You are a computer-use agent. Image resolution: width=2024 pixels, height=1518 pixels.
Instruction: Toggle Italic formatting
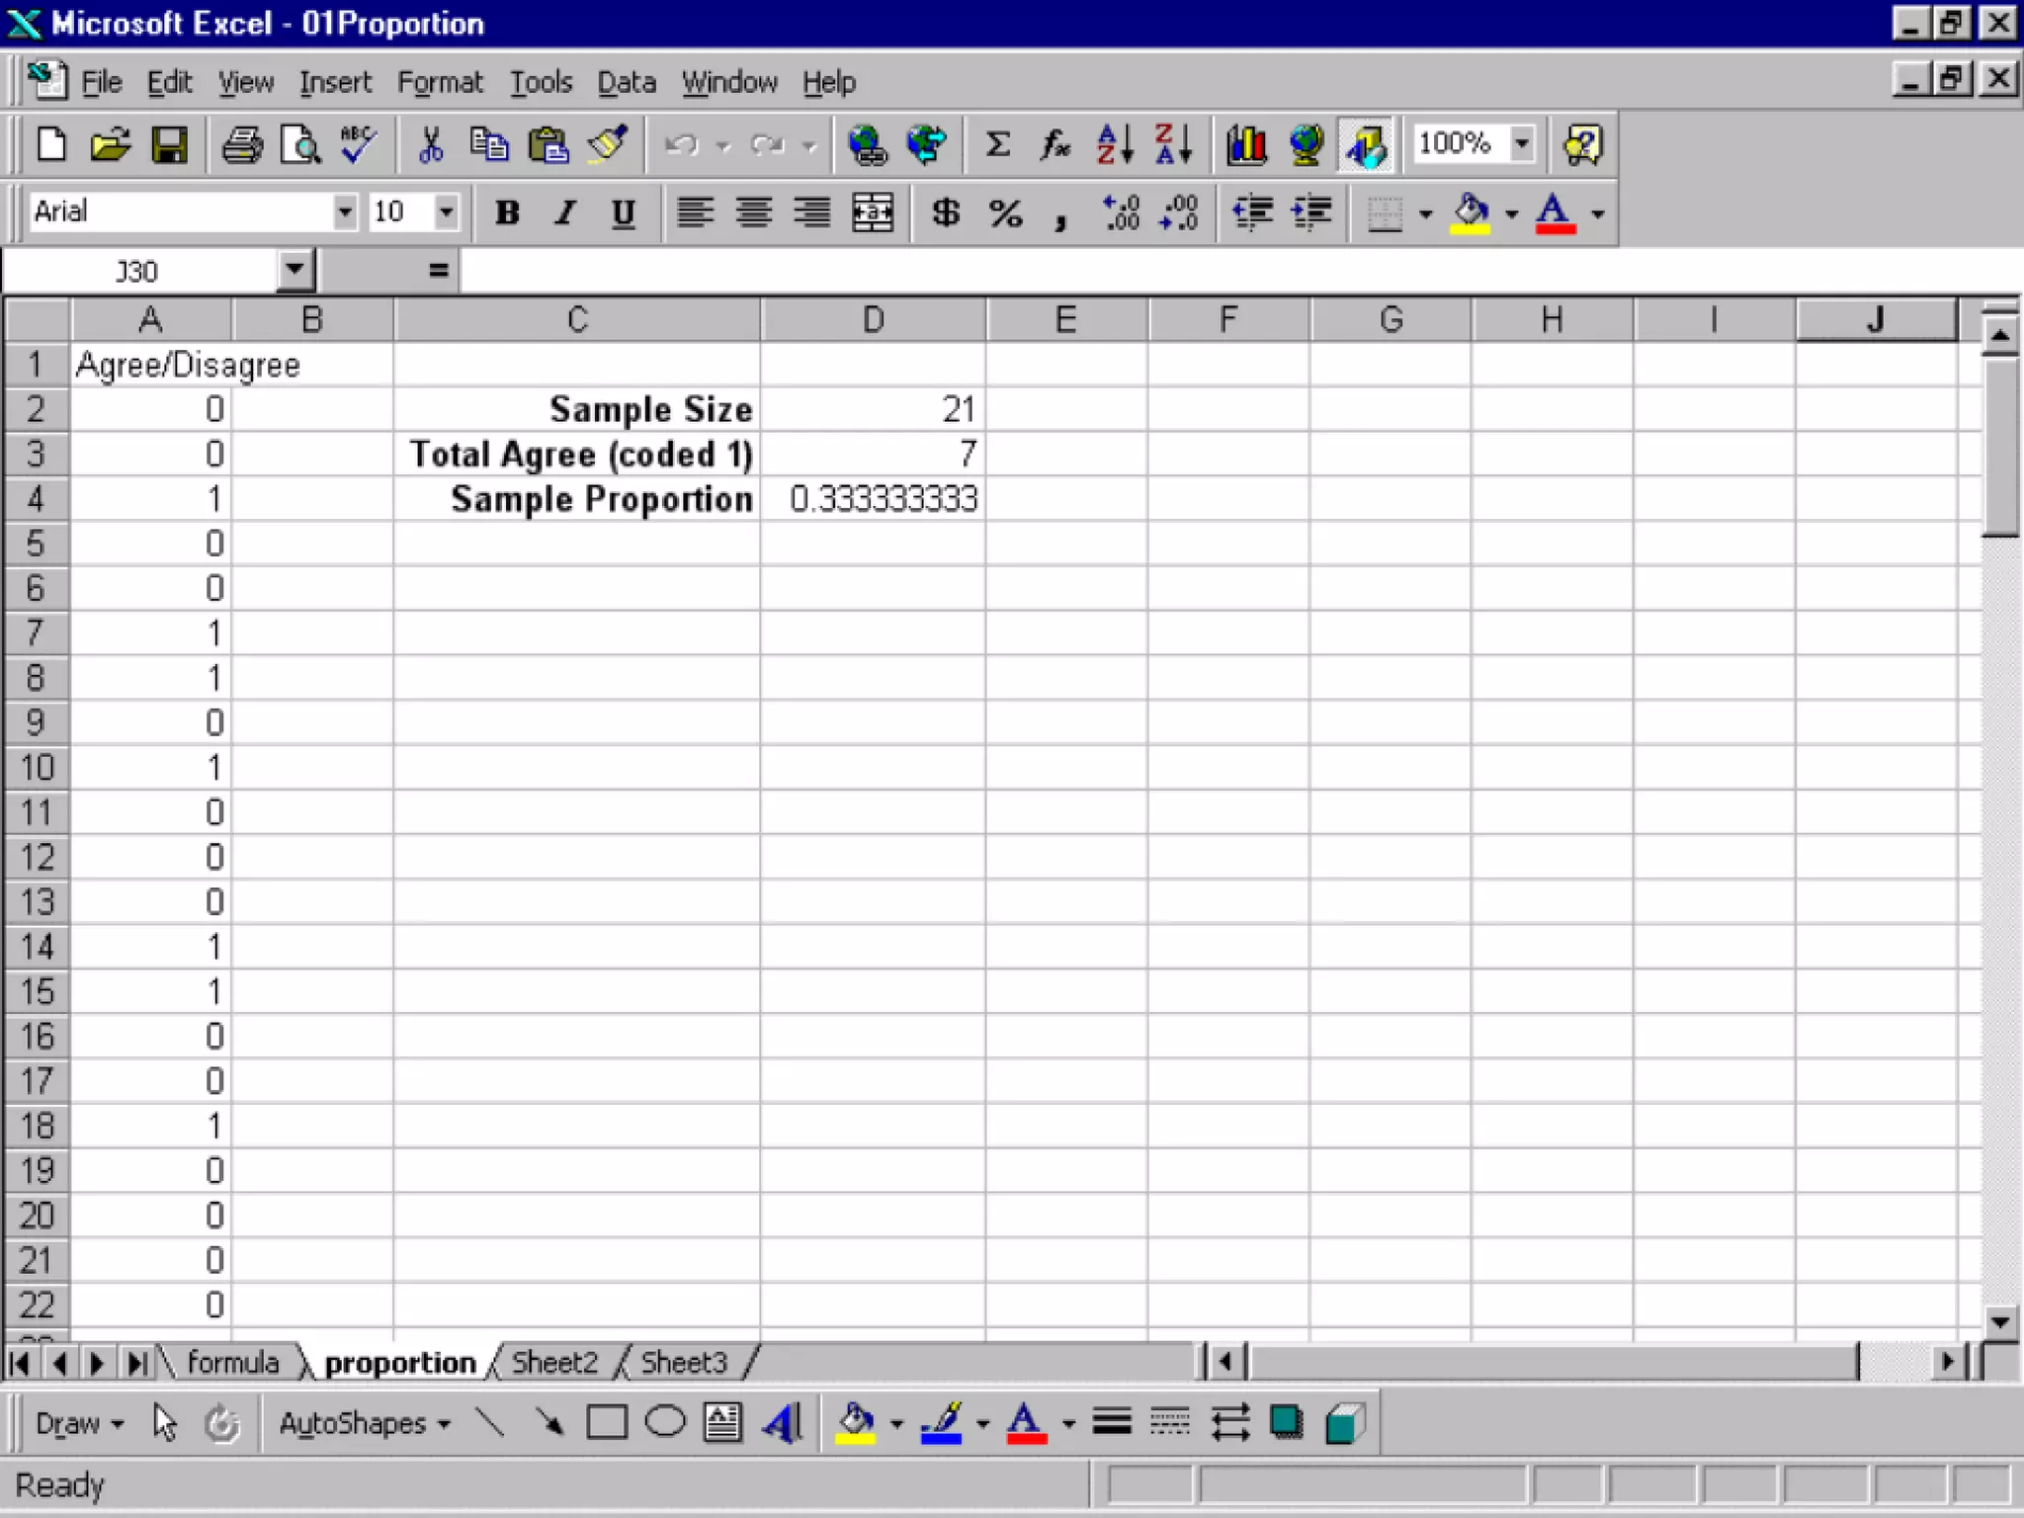coord(565,212)
